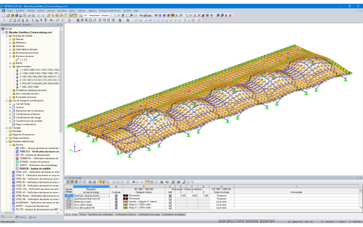Screen dimensions: 363x227
Task: Click Excel export icon in table toolbar
Action: pyautogui.click(x=173, y=182)
